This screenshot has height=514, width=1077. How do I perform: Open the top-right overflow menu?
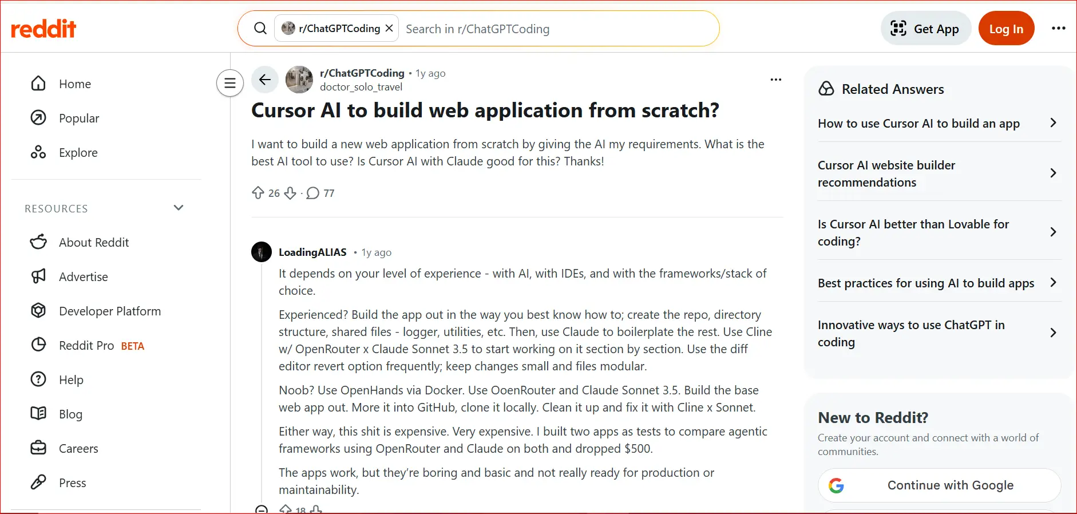point(1059,27)
